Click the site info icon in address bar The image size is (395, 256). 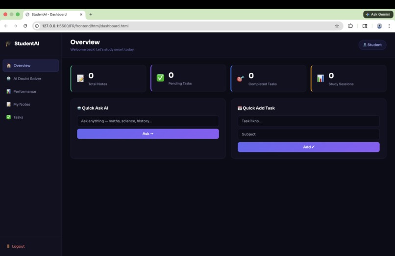(37, 26)
